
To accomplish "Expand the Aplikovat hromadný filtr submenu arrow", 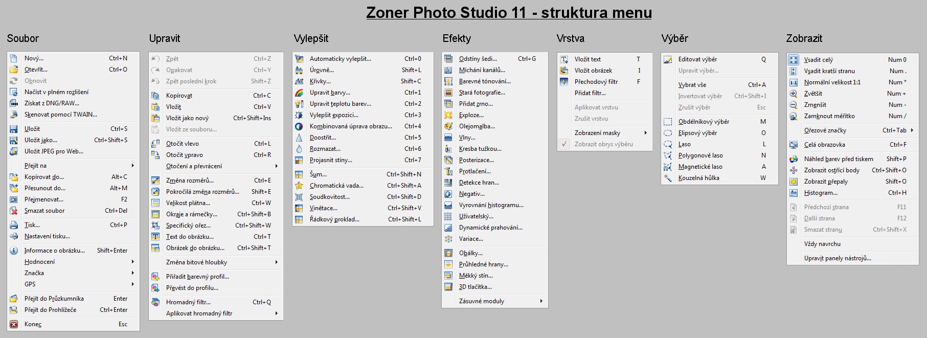I will point(277,313).
